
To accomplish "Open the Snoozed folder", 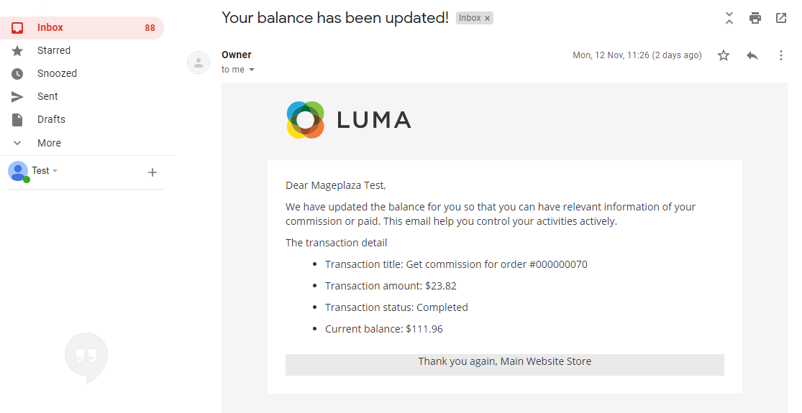I will click(57, 73).
